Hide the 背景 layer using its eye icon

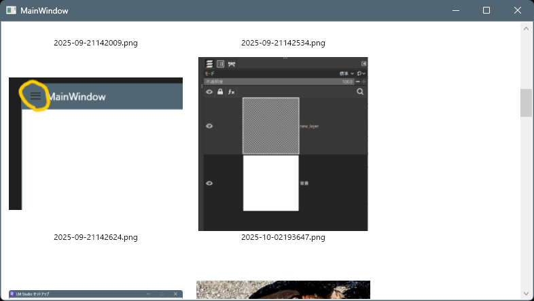pos(209,183)
